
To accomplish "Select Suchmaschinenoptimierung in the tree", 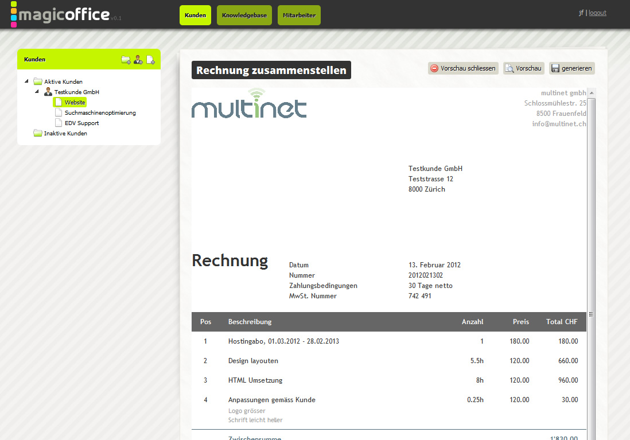I will pyautogui.click(x=100, y=112).
